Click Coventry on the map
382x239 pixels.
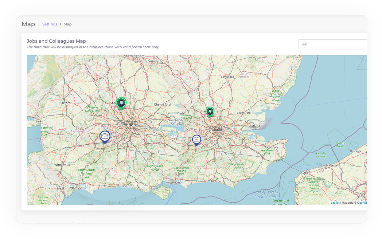[153, 61]
